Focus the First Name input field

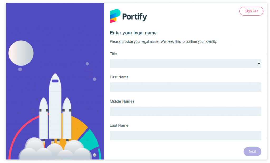185,87
